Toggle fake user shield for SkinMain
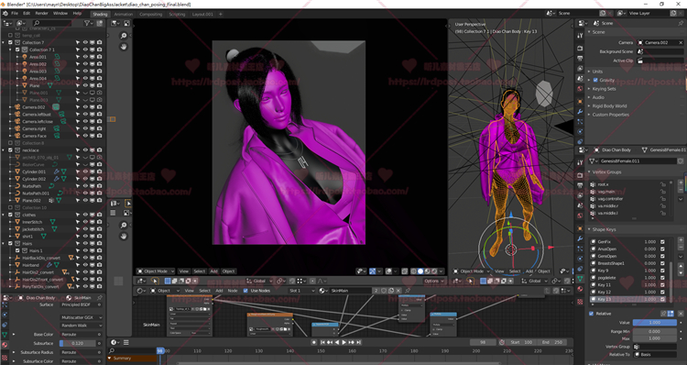Viewport: 687px width, 365px height. tap(384, 291)
